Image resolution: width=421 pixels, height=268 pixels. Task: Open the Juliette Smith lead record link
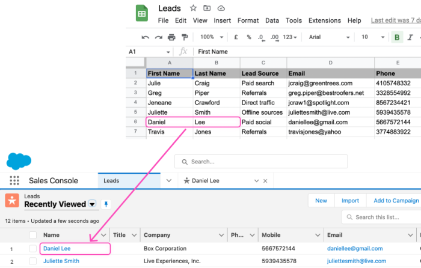pyautogui.click(x=61, y=261)
